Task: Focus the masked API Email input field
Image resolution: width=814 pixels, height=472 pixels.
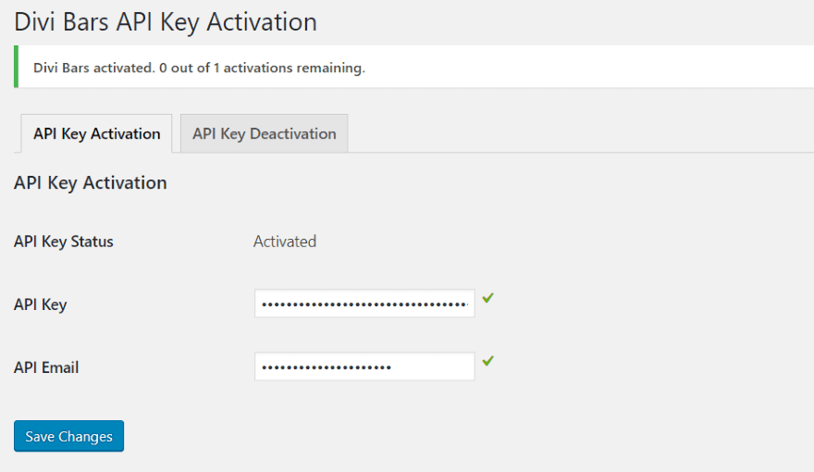Action: (x=364, y=366)
